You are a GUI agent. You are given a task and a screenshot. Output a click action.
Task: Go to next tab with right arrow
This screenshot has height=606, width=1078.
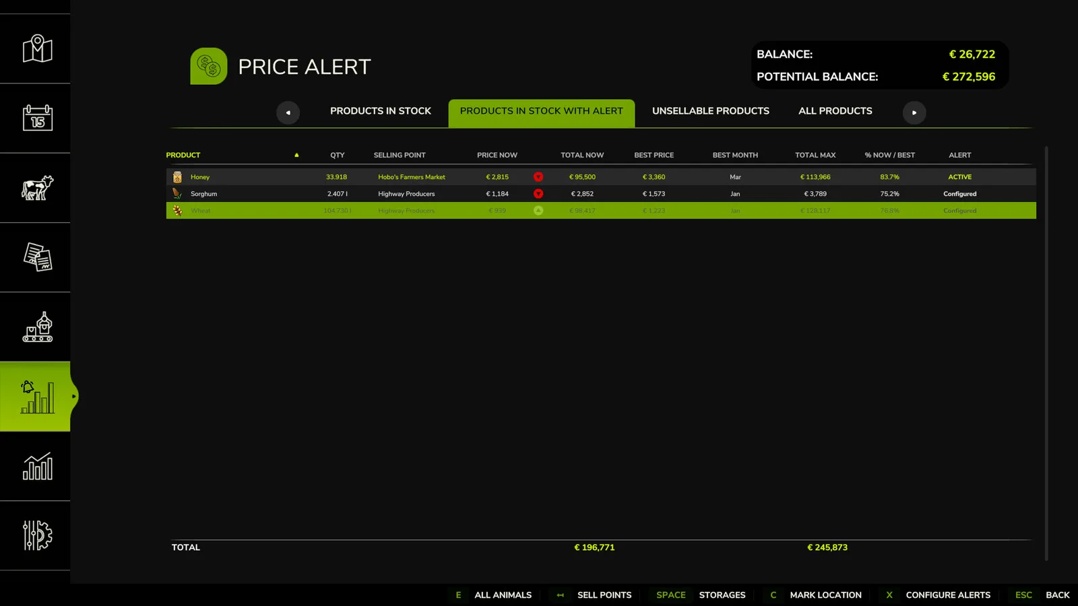(914, 112)
